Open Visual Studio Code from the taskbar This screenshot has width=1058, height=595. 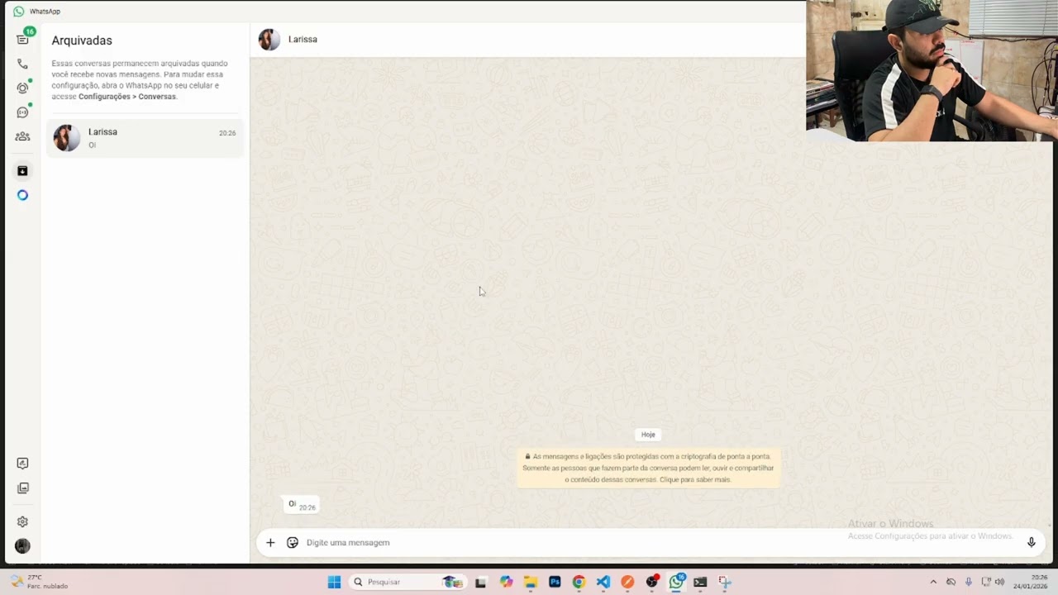coord(603,582)
